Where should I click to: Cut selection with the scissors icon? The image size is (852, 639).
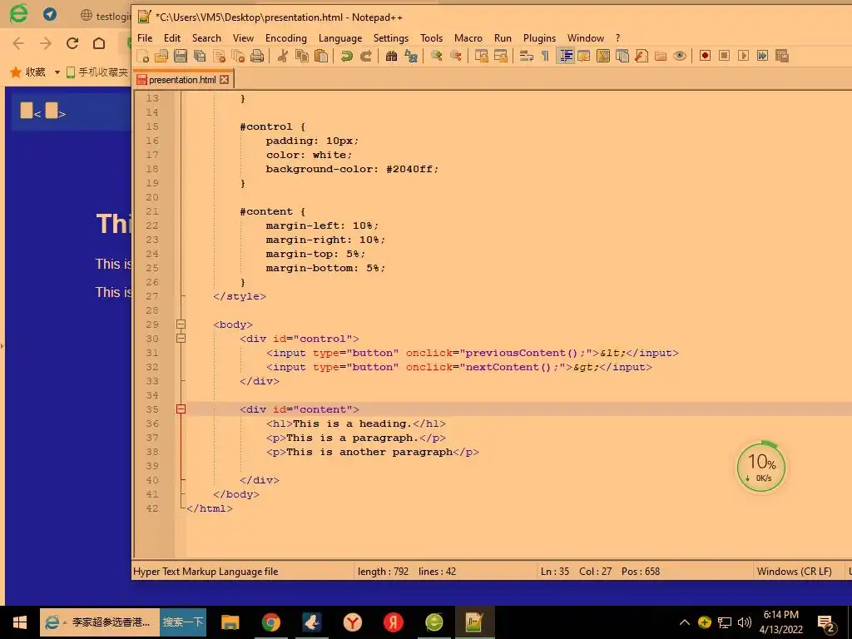[283, 56]
